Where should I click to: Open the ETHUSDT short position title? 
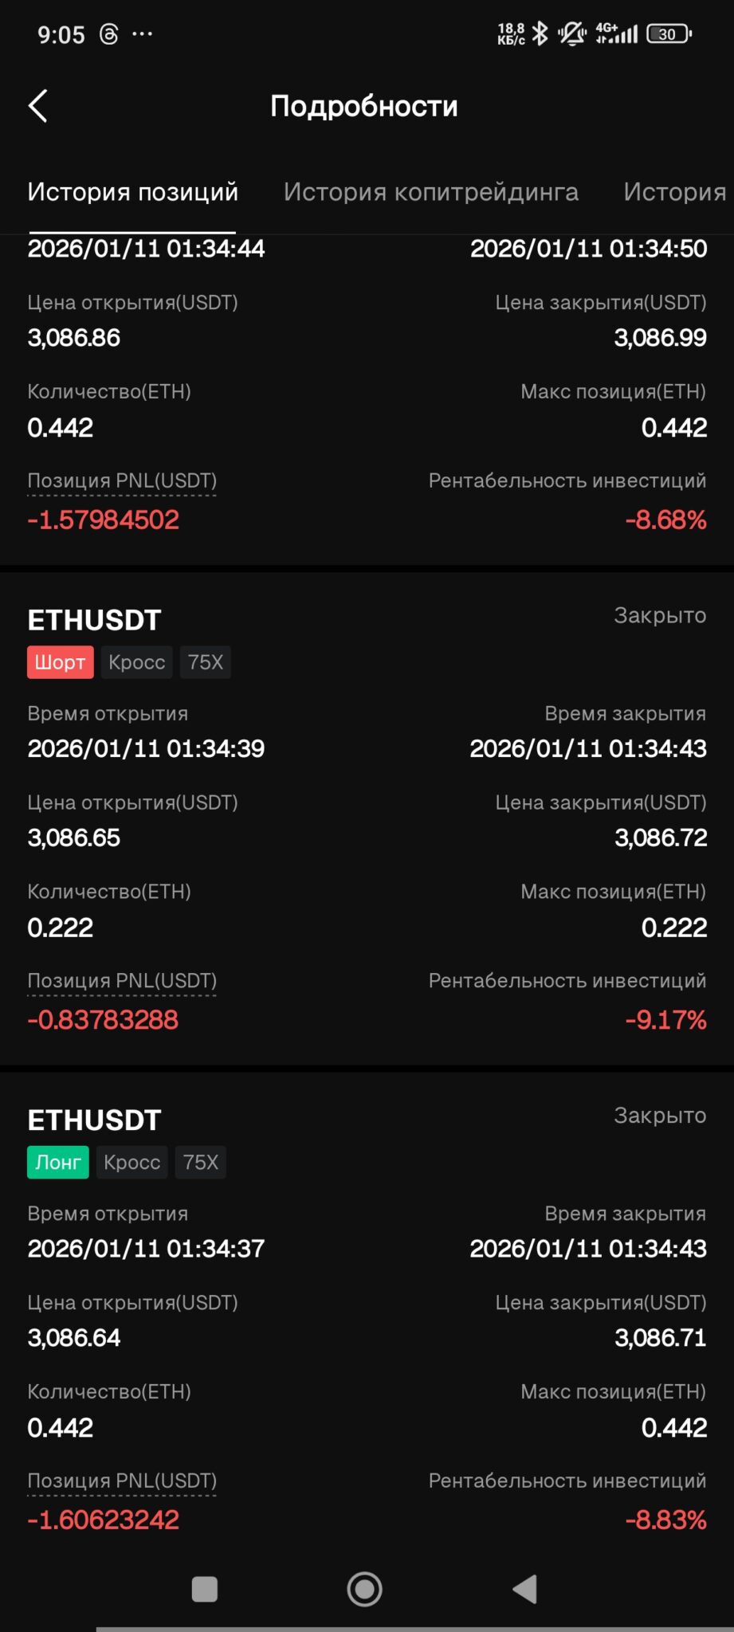click(94, 620)
